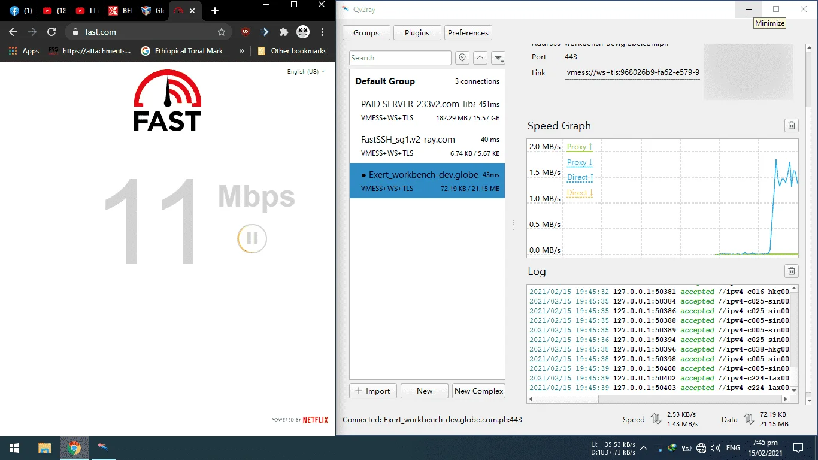Open a new Chrome tab
Image resolution: width=818 pixels, height=460 pixels.
pyautogui.click(x=215, y=11)
